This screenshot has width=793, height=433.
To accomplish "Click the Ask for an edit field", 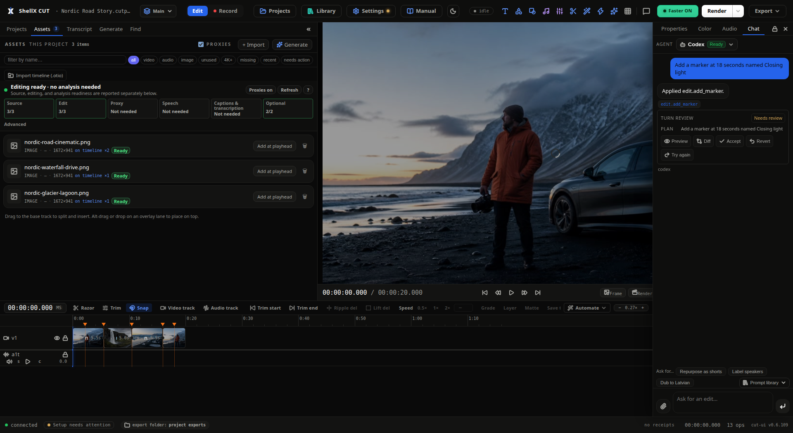I will coord(723,402).
